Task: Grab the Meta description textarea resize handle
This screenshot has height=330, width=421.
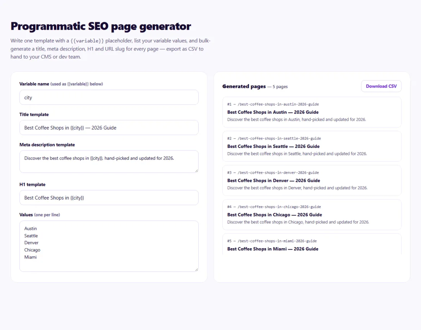Action: (197, 171)
